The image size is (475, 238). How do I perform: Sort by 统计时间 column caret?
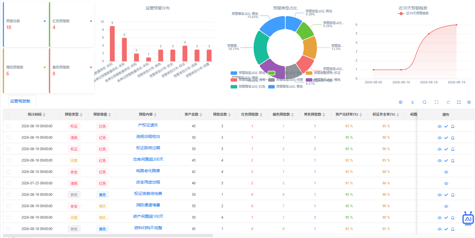point(44,115)
